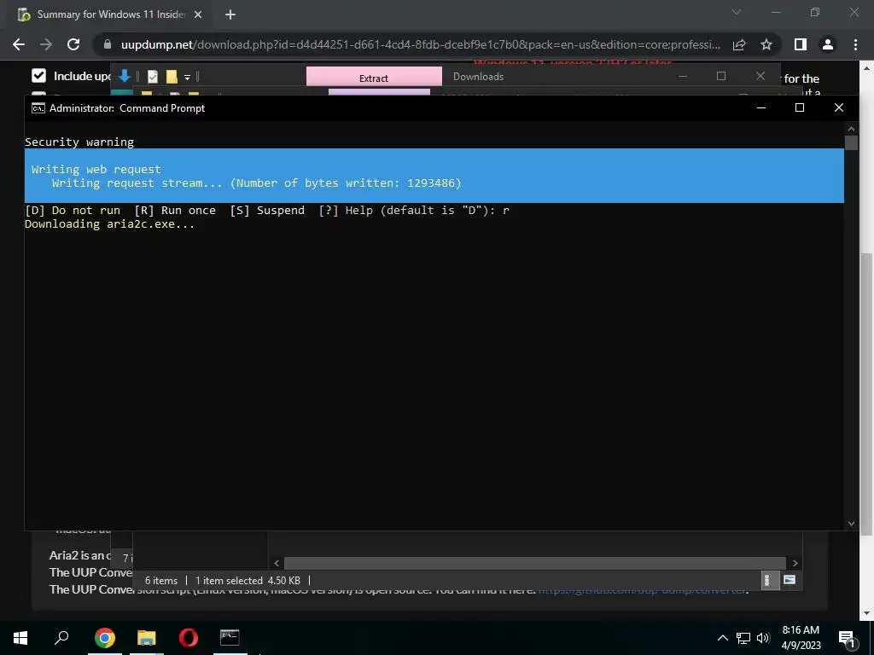
Task: View site information via lock icon
Action: [x=108, y=44]
